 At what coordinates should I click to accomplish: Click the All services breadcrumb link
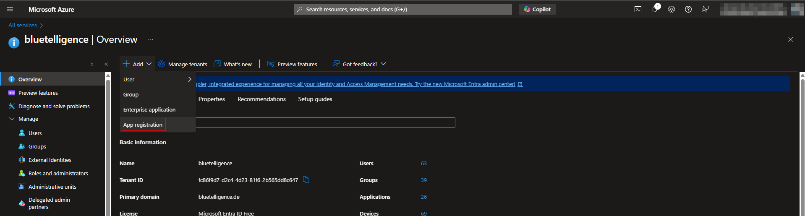pos(23,25)
